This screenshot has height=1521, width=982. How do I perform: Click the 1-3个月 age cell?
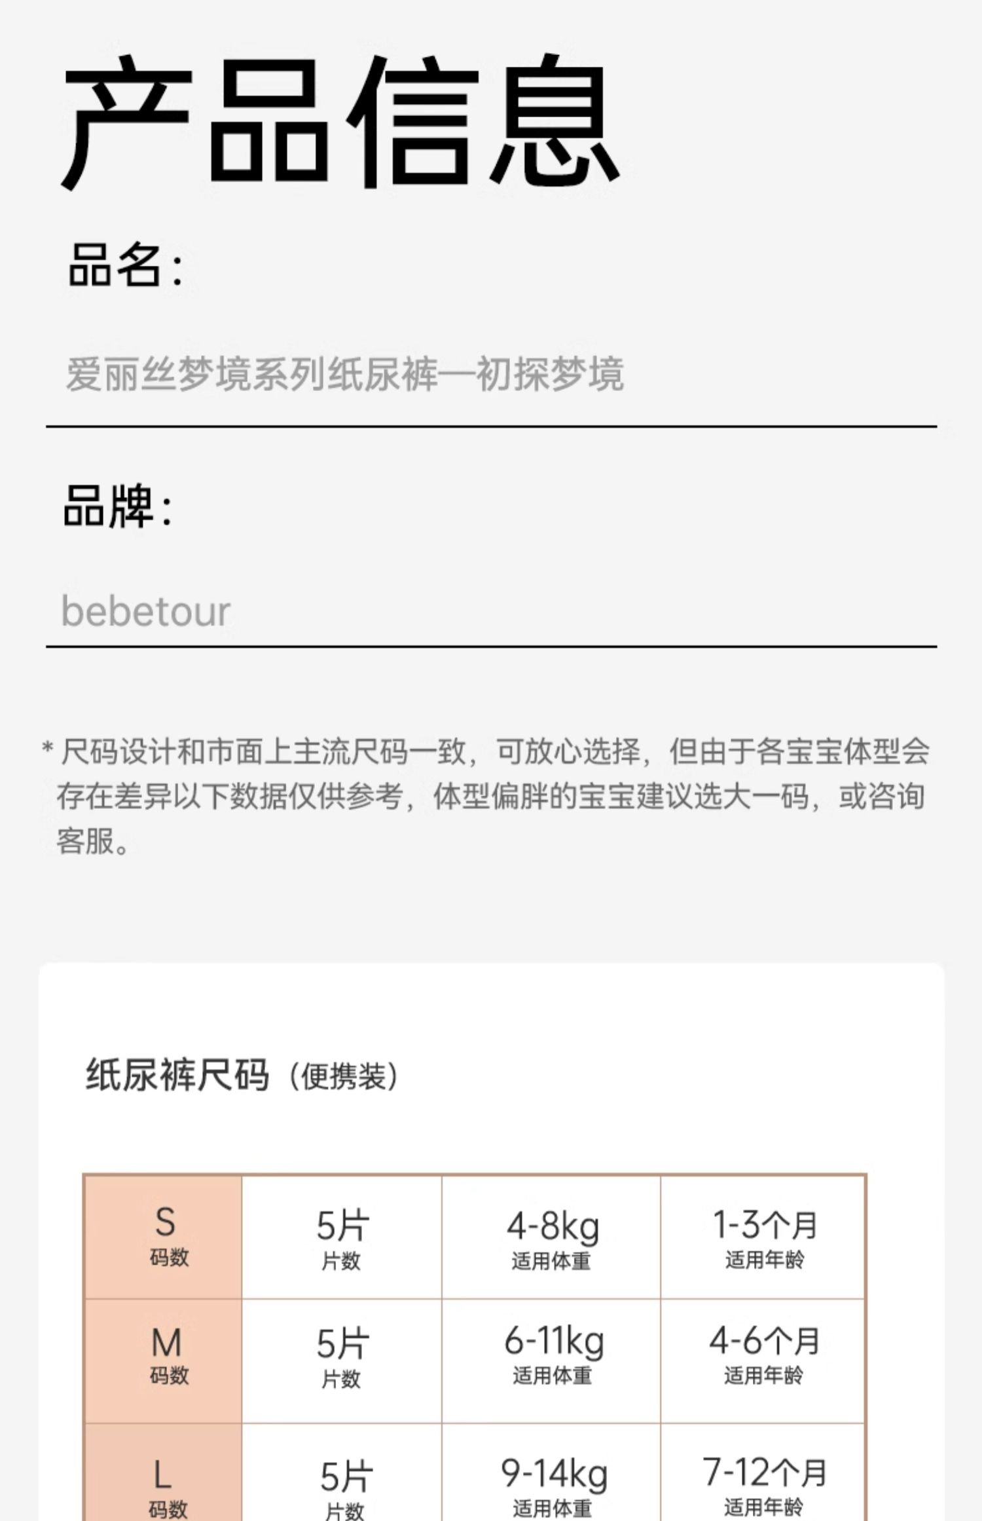point(763,1237)
